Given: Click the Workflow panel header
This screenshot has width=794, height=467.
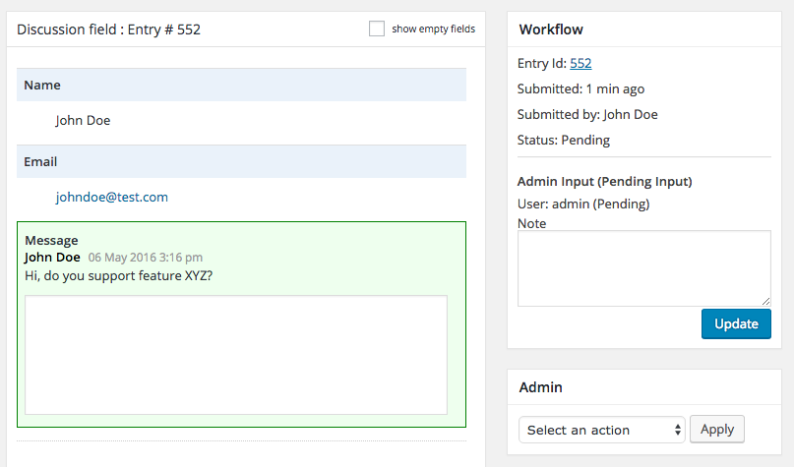Looking at the screenshot, I should (551, 29).
